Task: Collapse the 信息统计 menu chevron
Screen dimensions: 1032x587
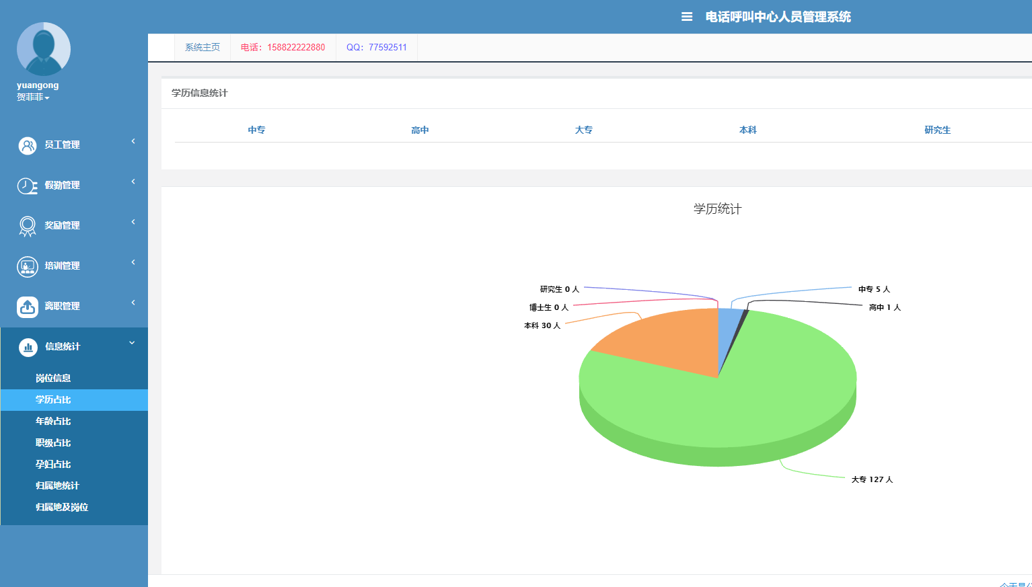Action: tap(132, 343)
